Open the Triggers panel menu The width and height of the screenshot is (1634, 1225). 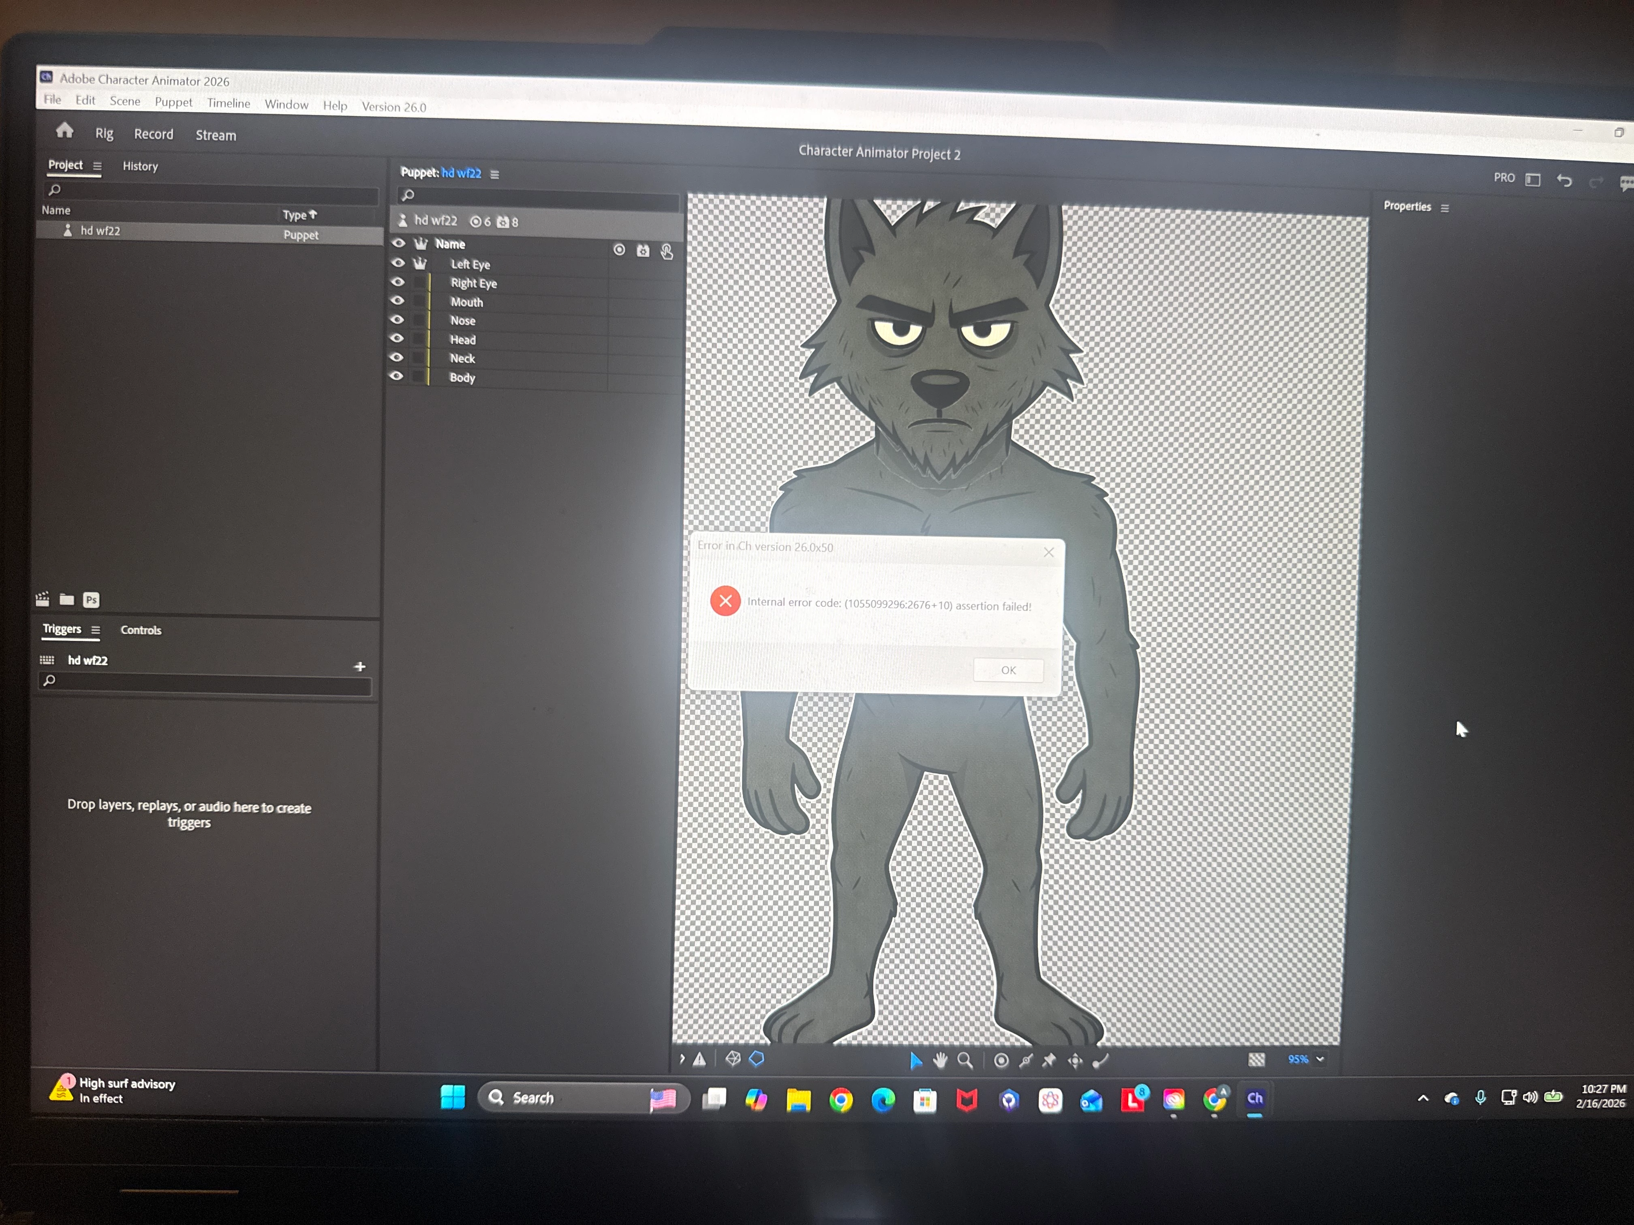(95, 630)
